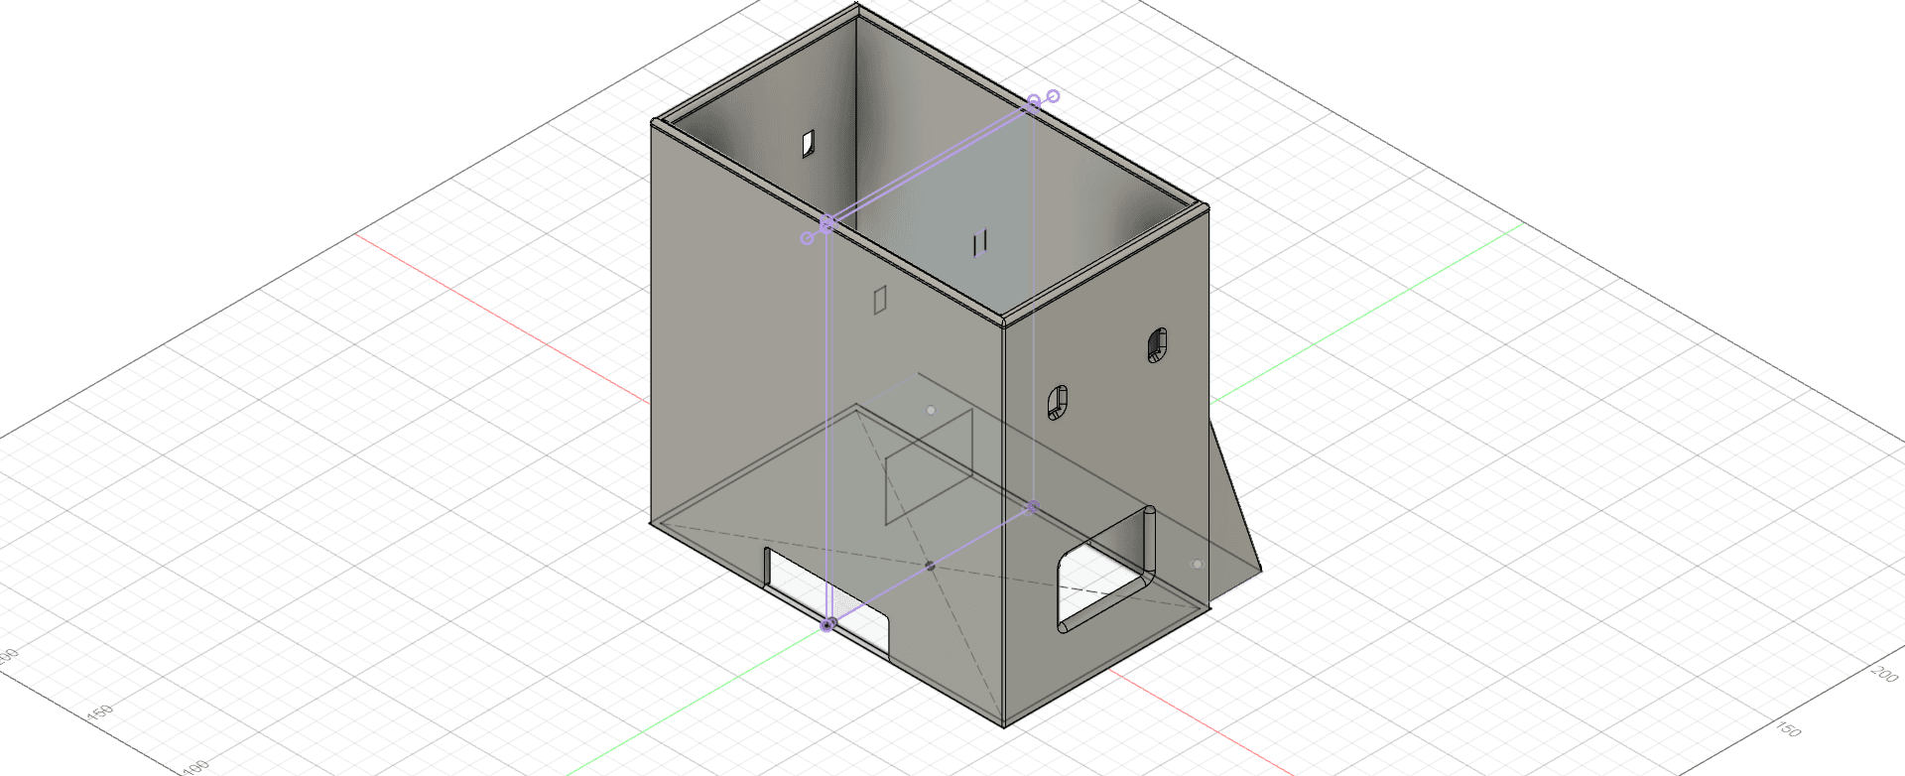
Task: Pick the sketch rectangle on the box floor
Action: point(929,466)
